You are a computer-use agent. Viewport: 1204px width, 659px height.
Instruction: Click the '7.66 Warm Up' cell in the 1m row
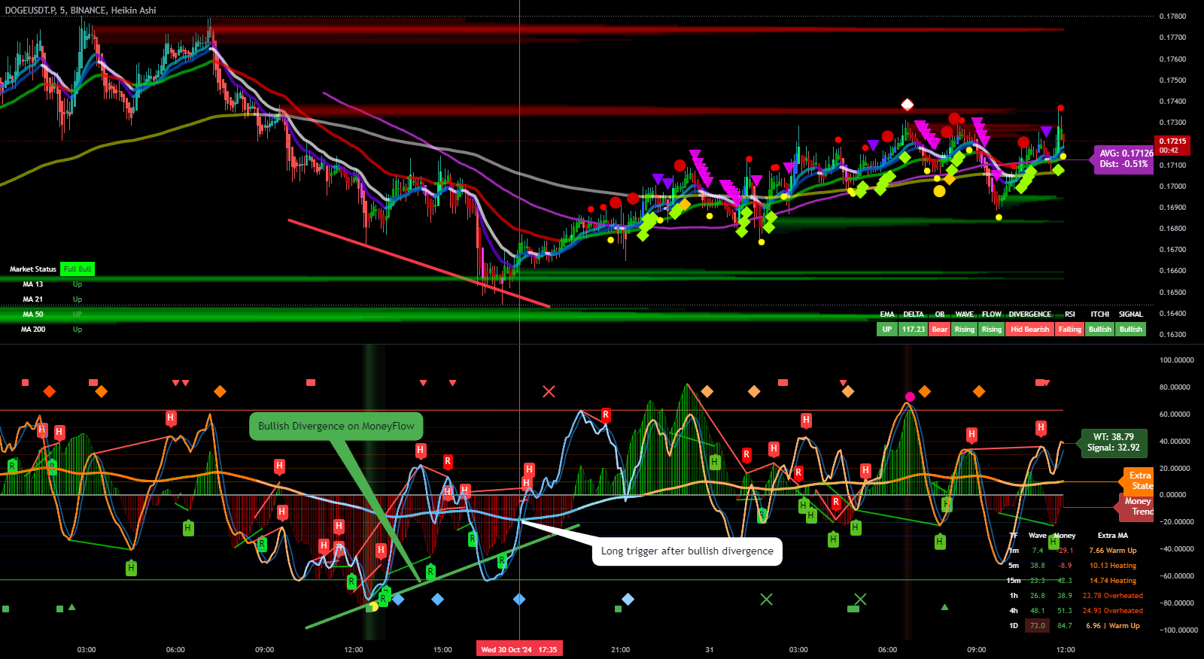click(1113, 551)
